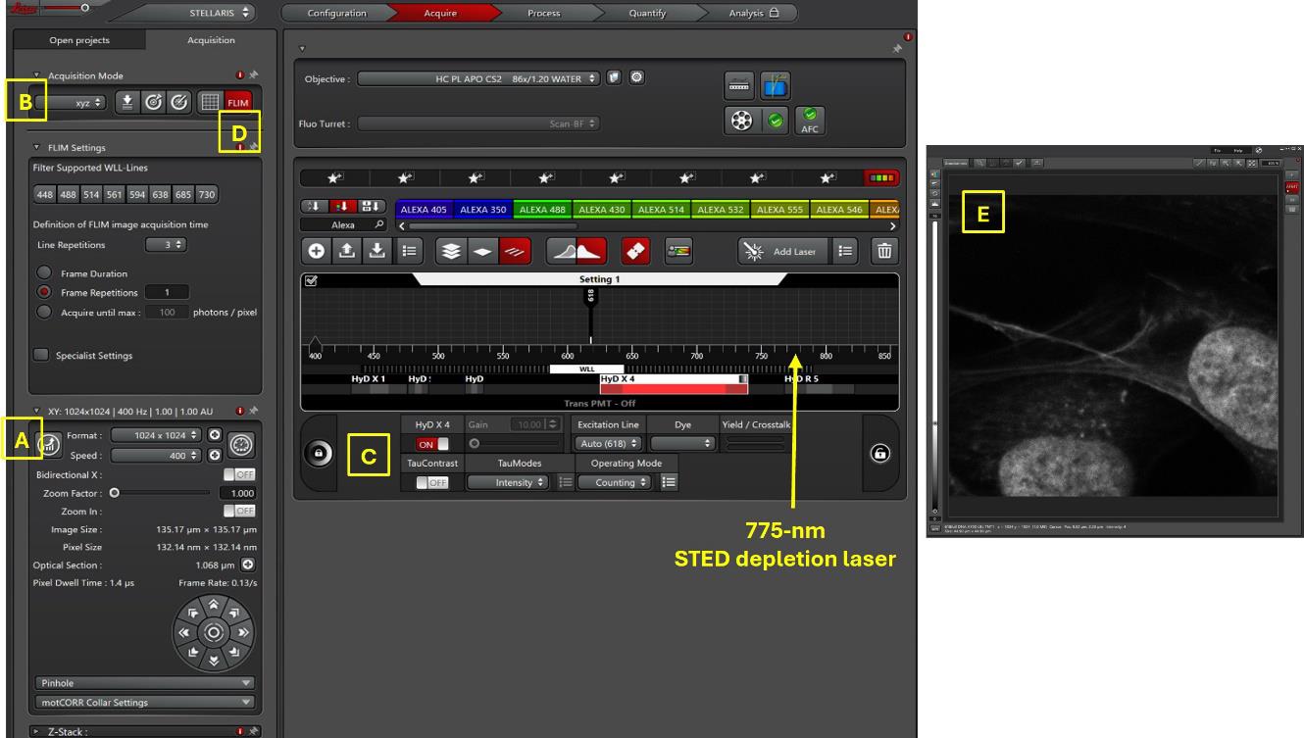
Task: Click the grid icon beside FLIM
Action: 209,102
